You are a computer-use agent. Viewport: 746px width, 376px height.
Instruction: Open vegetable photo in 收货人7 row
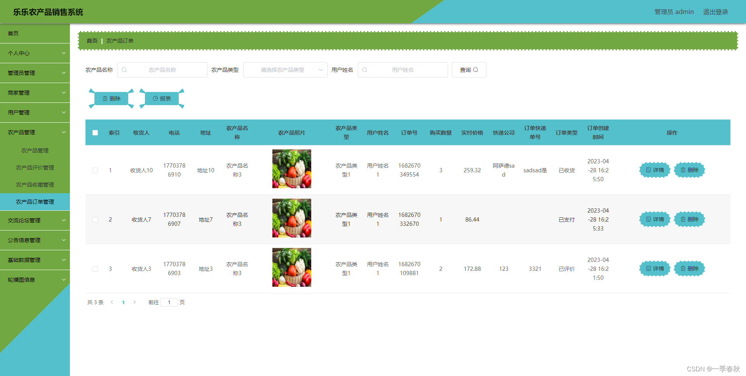coord(292,218)
